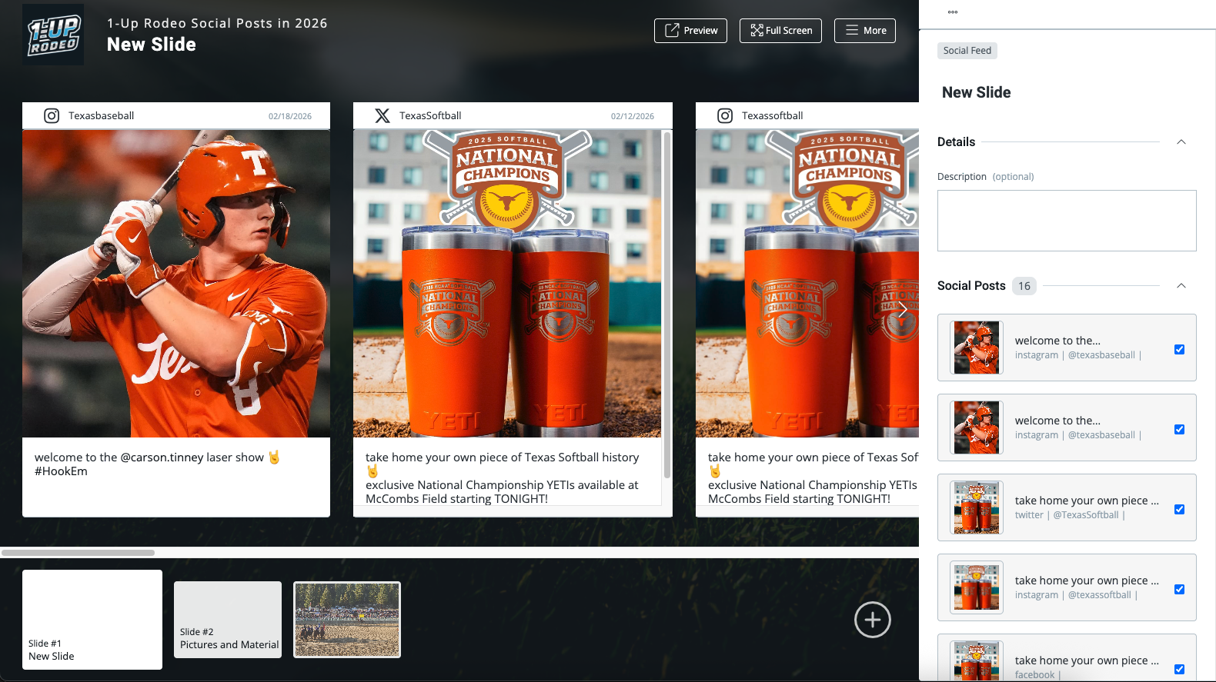The width and height of the screenshot is (1216, 682).
Task: Advance the feed with the next arrow
Action: point(902,310)
